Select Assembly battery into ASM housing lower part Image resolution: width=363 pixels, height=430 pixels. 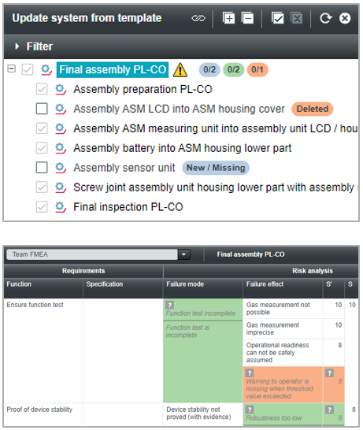tap(183, 148)
